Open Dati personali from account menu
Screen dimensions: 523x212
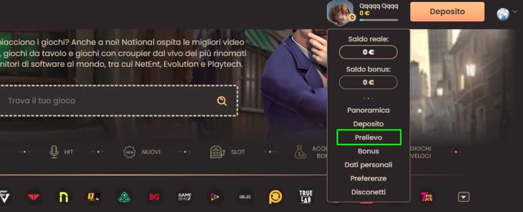click(368, 165)
